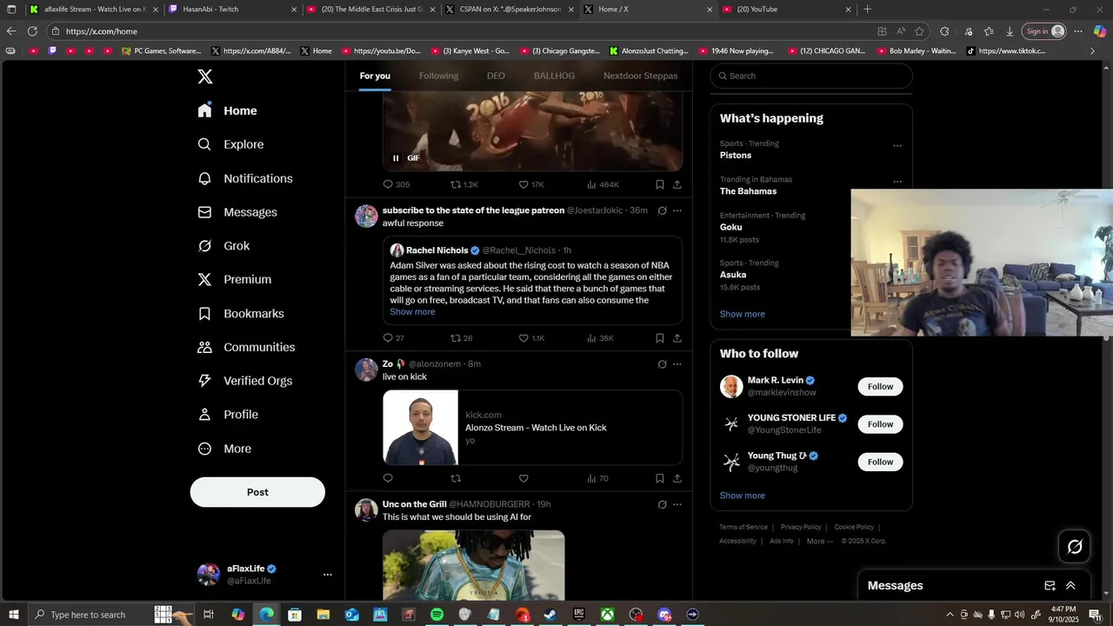
Task: Click Windows Start button
Action: (x=14, y=615)
